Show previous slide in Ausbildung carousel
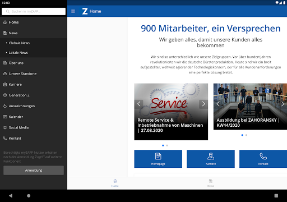The height and width of the screenshot is (202, 287). coord(218,104)
